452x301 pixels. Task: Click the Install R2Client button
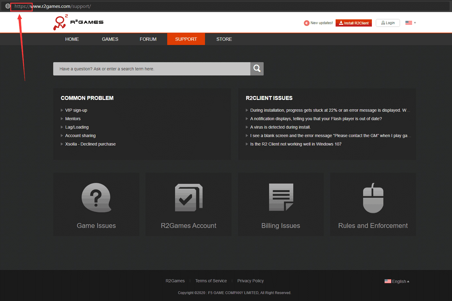[x=354, y=23]
